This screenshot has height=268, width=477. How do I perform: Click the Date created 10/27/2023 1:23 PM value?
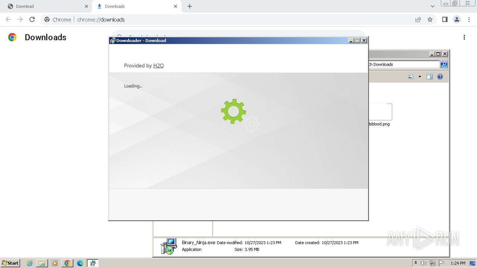(340, 243)
